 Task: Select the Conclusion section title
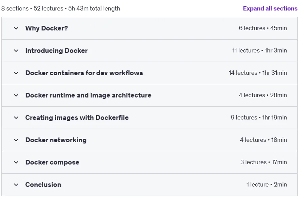[43, 184]
